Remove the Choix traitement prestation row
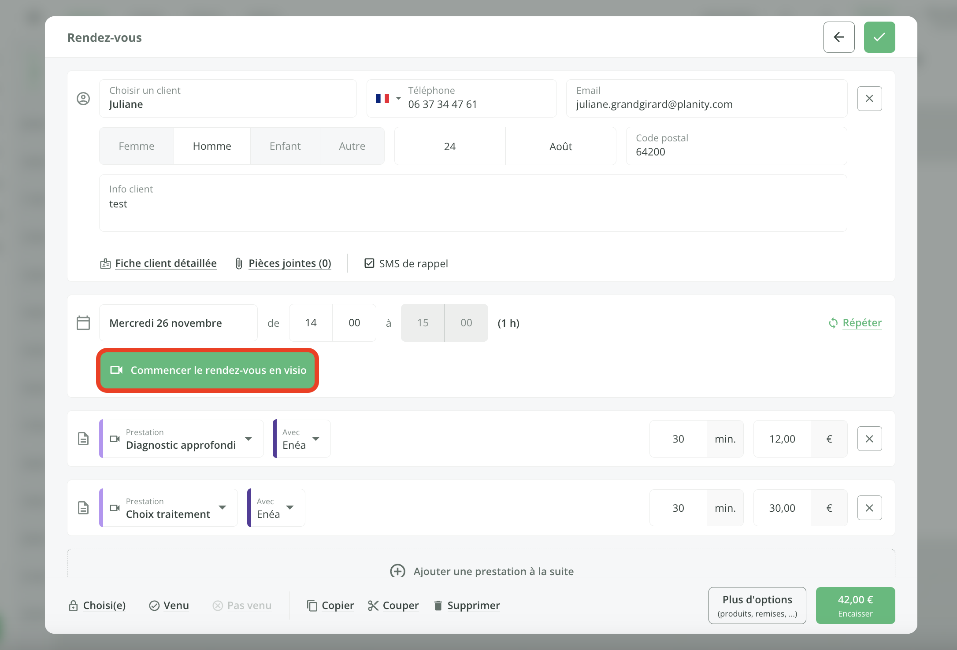Viewport: 957px width, 650px height. (869, 508)
